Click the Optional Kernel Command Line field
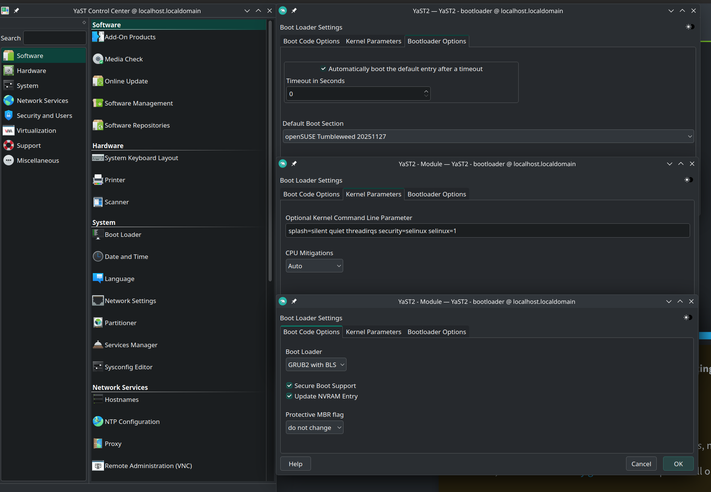 487,231
